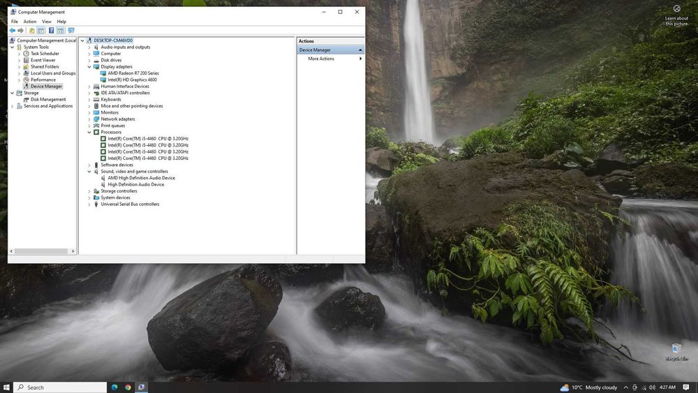
Task: Select the first Intel(R) Core(TM) i5-4460 processor
Action: pos(148,139)
